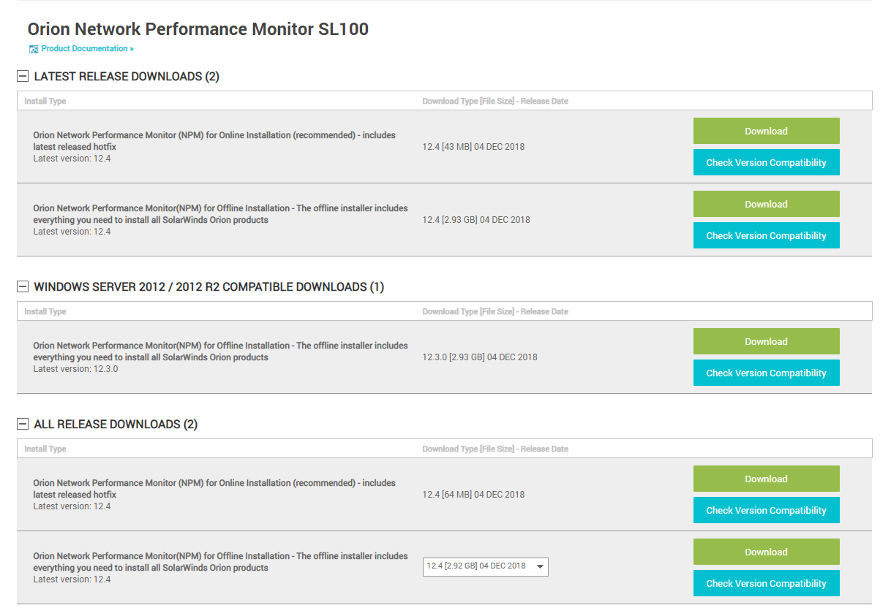Image resolution: width=891 pixels, height=616 pixels.
Task: Open the 12.4 [2.92 GB] version dropdown
Action: pos(486,566)
